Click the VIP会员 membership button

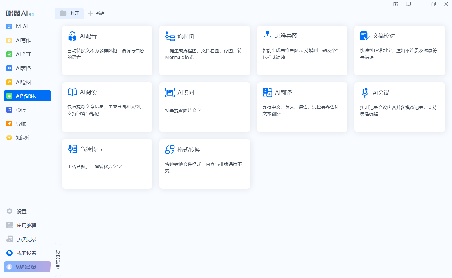[x=27, y=267]
